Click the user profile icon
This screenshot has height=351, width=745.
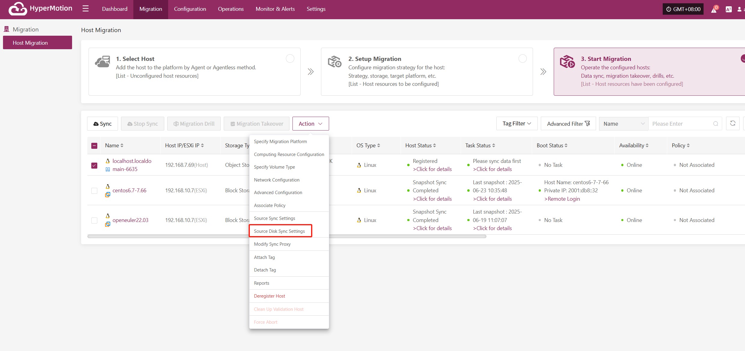(739, 9)
